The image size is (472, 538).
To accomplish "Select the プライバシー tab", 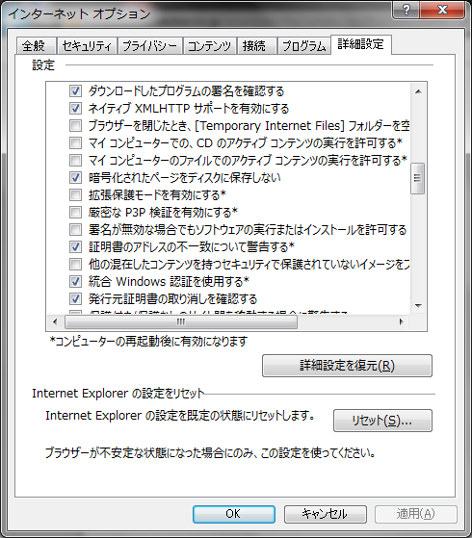I will click(x=149, y=45).
